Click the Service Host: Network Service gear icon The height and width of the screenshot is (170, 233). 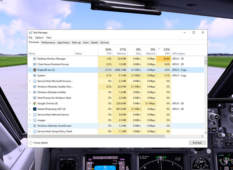coord(35,115)
